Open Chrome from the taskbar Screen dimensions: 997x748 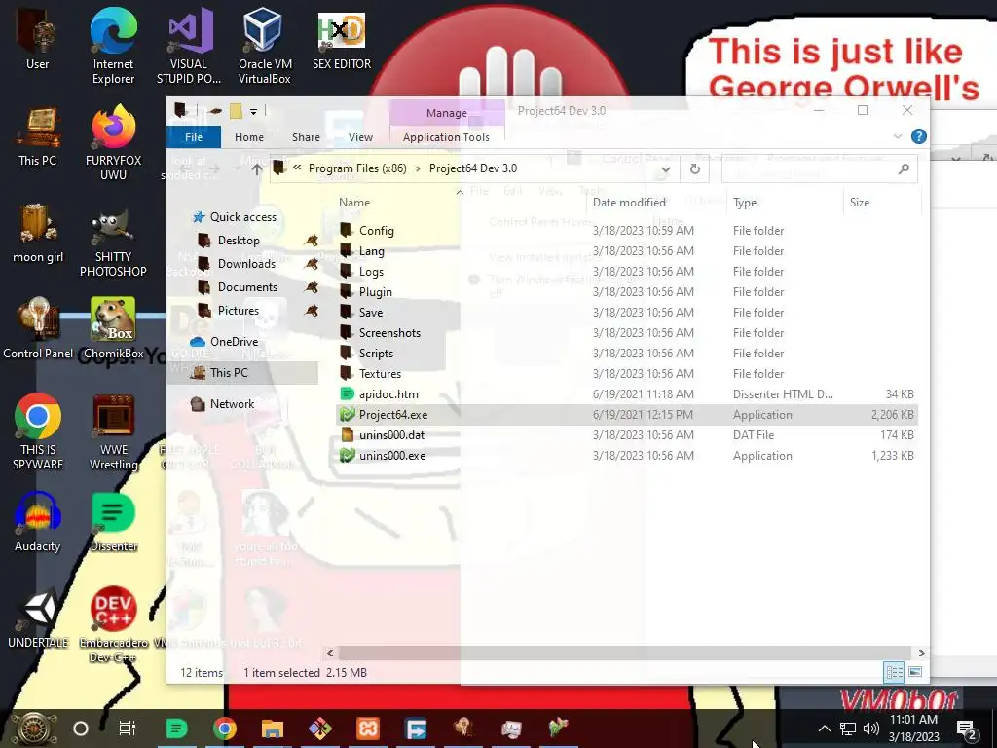pos(225,729)
